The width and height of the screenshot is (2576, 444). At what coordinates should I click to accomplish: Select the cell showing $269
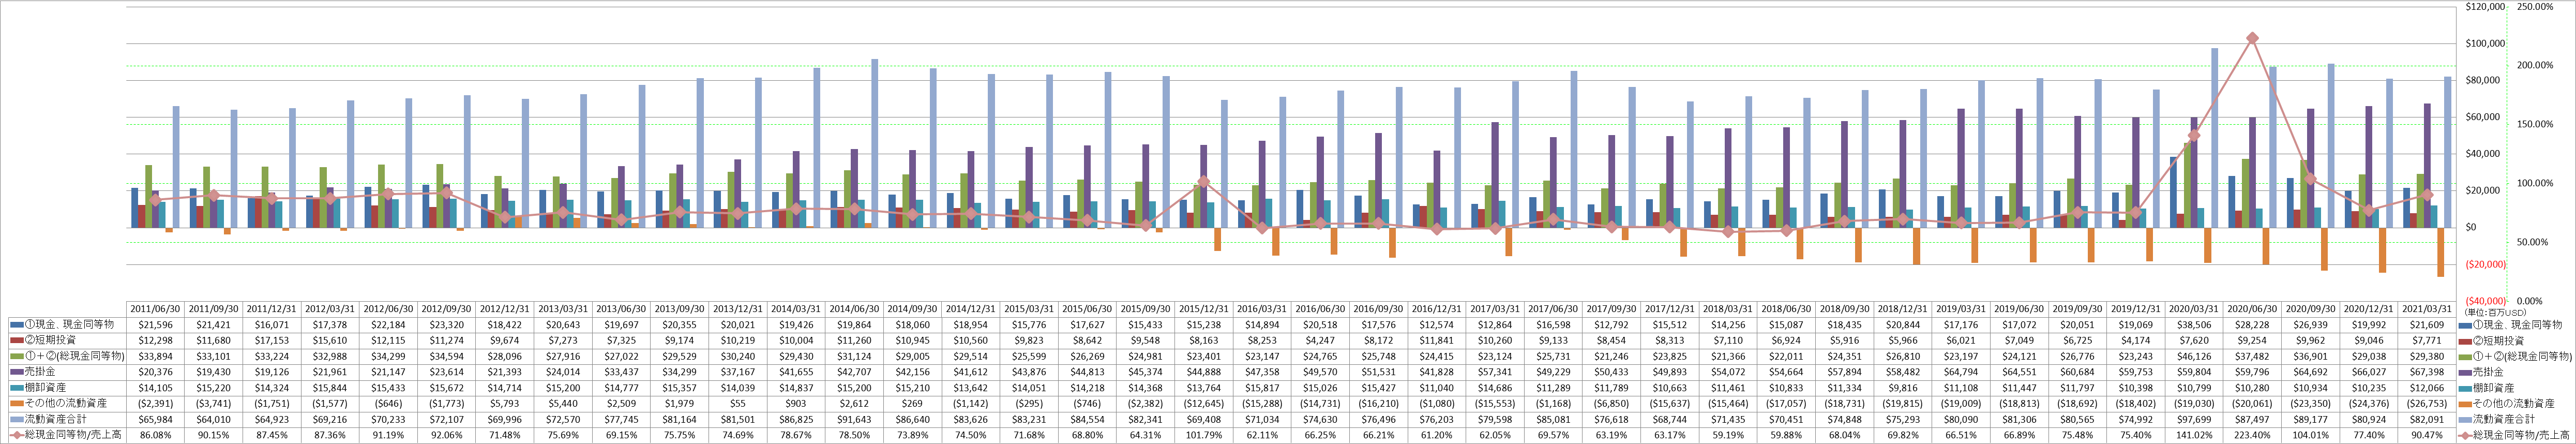[x=913, y=403]
